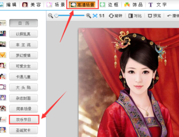Click the heart thumbnail beside 梦幻爱情

[3, 55]
